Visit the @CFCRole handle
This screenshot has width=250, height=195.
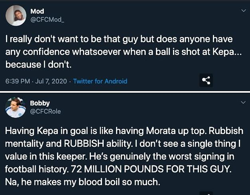pos(45,111)
